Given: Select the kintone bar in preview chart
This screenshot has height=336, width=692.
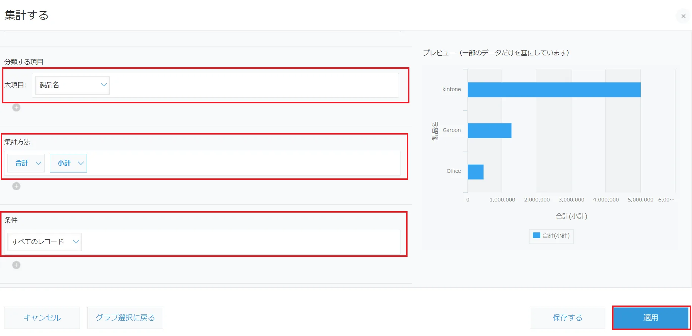Looking at the screenshot, I should point(554,90).
